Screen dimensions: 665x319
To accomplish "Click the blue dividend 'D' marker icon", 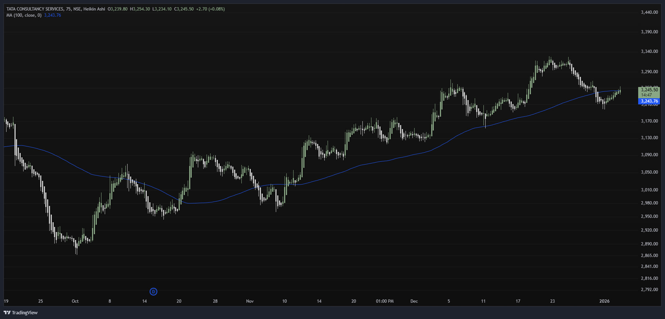I will pos(153,291).
